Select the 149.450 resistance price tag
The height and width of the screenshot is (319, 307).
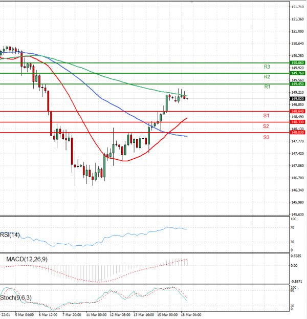(297, 84)
